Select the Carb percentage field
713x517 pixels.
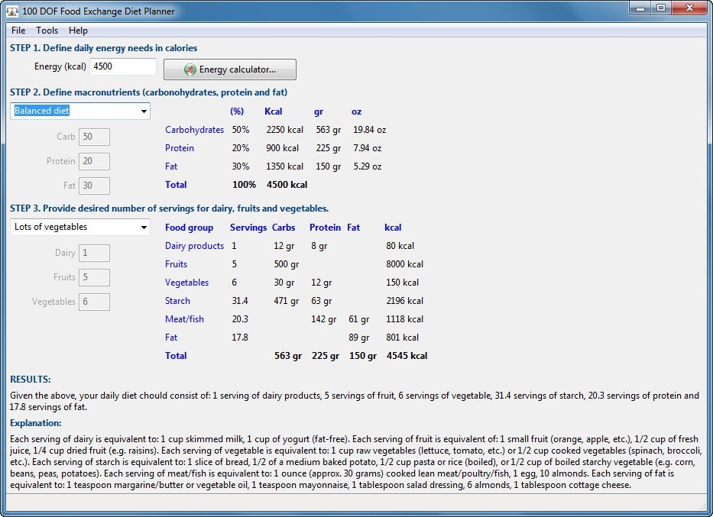[94, 137]
